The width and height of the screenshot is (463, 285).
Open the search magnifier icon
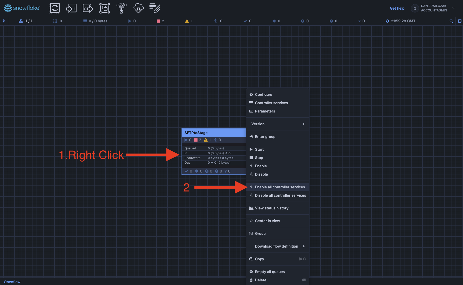coord(451,21)
